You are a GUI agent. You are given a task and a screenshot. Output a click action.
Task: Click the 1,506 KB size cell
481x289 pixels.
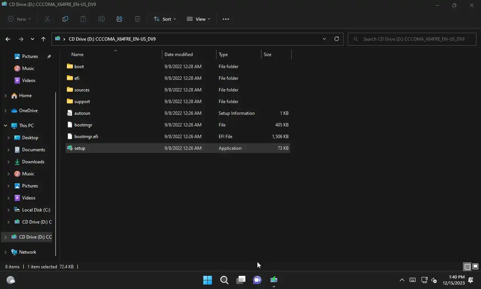[280, 136]
